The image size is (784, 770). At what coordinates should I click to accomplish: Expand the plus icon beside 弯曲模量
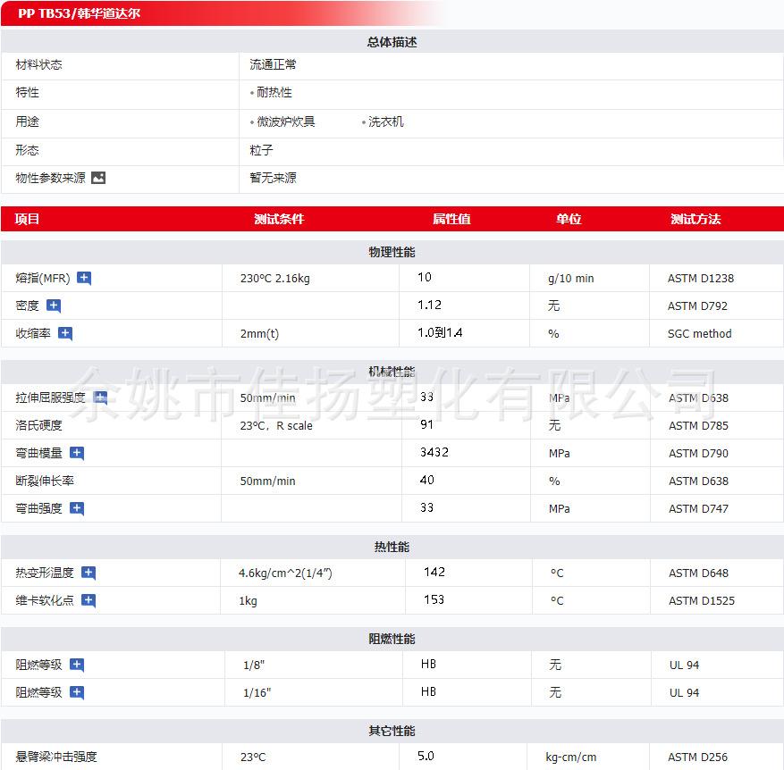click(x=77, y=453)
